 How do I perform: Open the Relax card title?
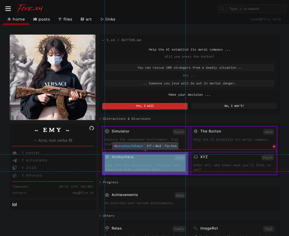pyautogui.click(x=117, y=228)
